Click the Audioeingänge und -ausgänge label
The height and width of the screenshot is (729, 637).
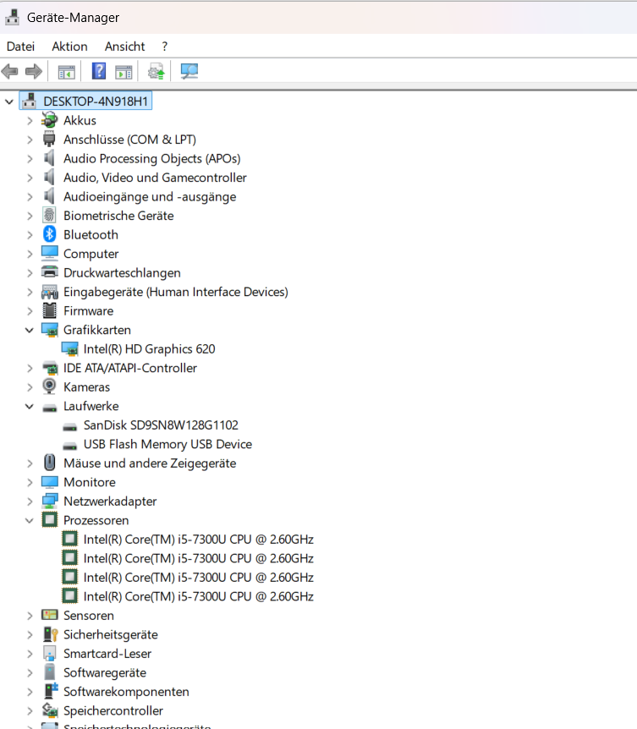pos(150,197)
